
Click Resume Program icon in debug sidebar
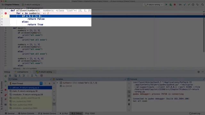coord(5,81)
